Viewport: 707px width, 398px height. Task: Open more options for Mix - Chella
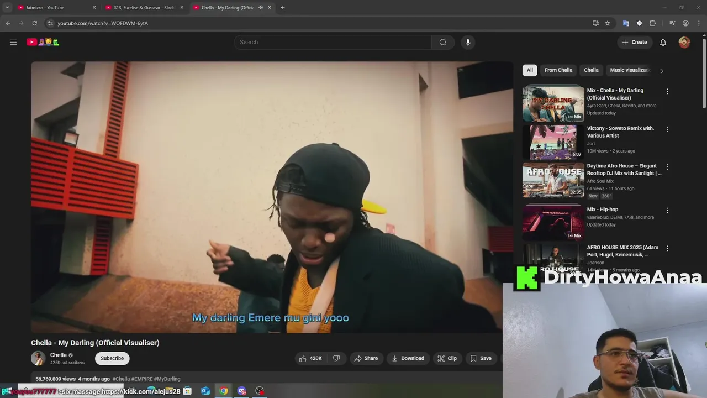pyautogui.click(x=667, y=92)
